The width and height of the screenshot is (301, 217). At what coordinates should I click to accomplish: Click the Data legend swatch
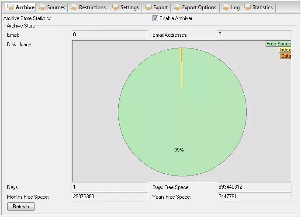point(286,56)
